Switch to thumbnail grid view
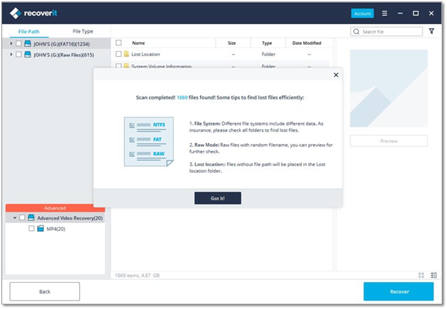 (x=421, y=275)
